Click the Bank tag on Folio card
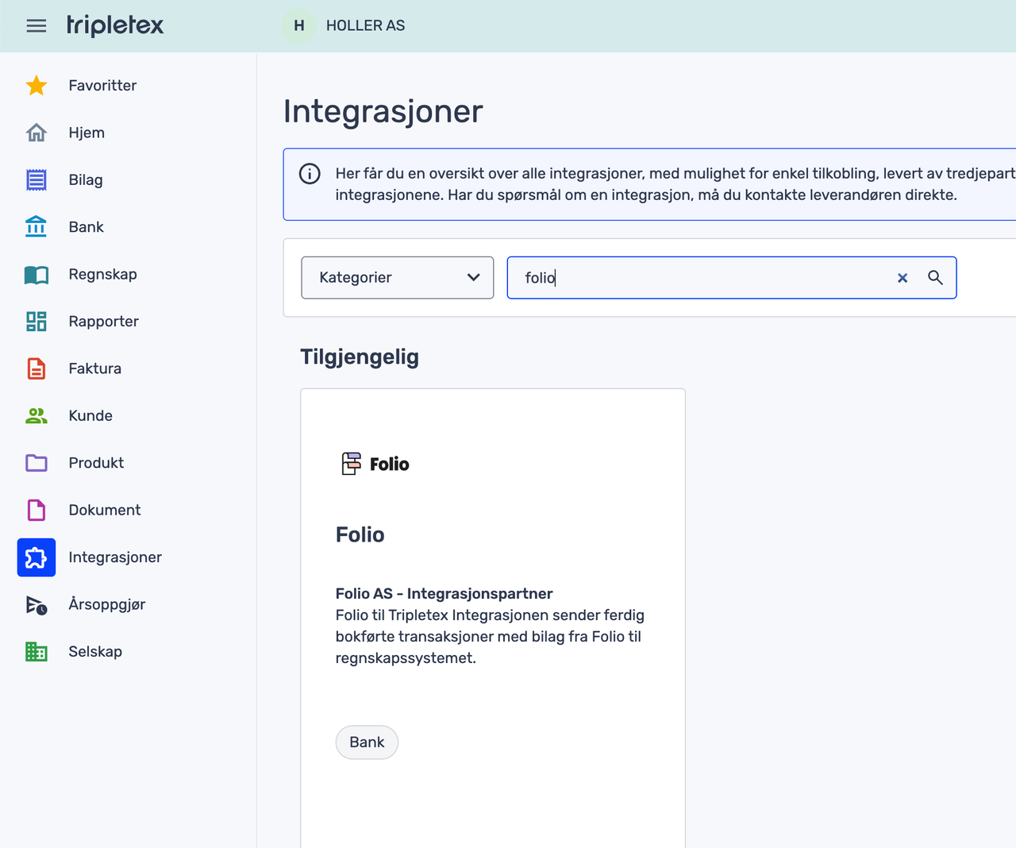The image size is (1016, 848). [367, 742]
